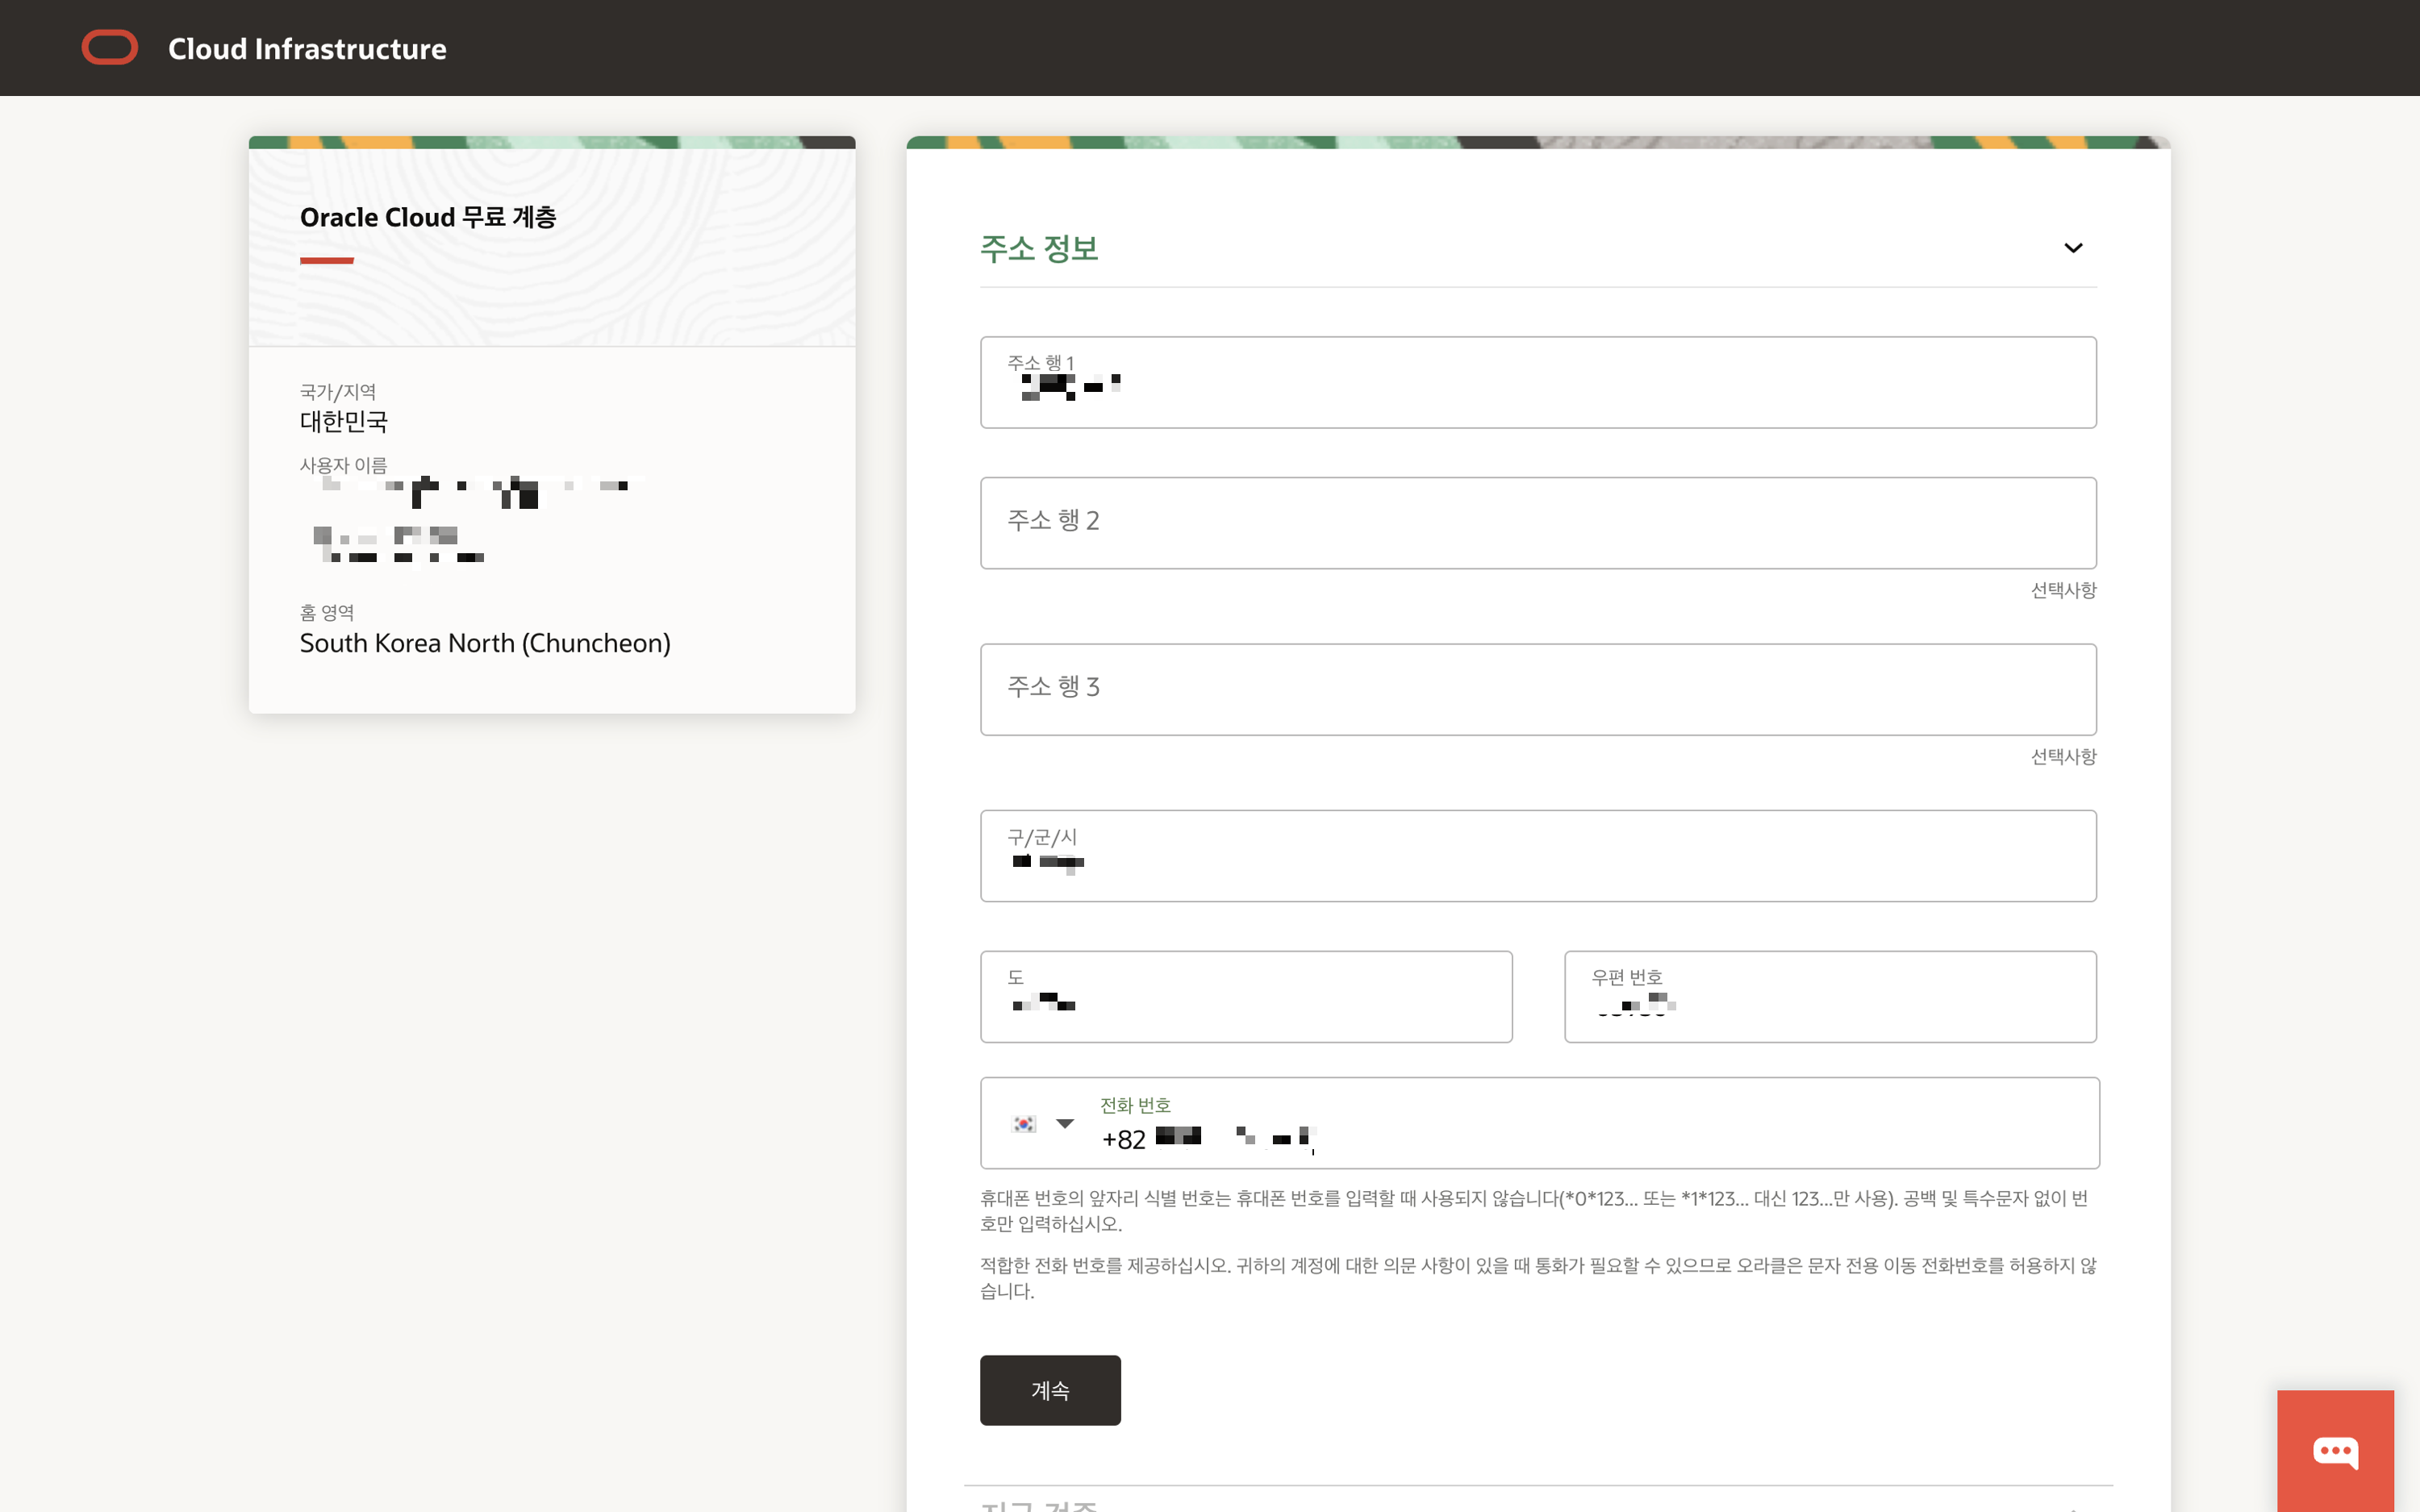
Task: Click the 대한민국 country value
Action: click(344, 421)
